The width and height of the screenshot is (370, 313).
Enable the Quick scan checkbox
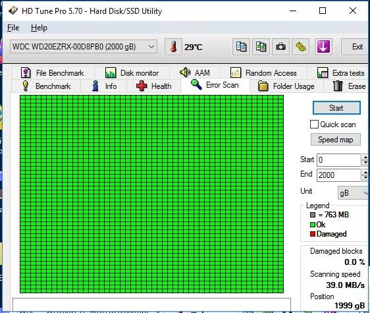(314, 125)
